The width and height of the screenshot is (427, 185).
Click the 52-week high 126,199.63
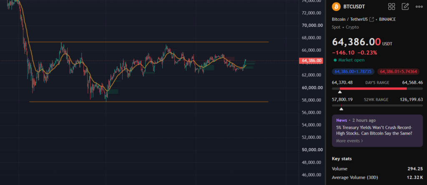(411, 100)
